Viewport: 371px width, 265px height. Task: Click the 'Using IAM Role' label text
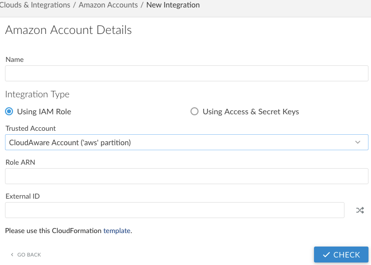[x=44, y=111]
